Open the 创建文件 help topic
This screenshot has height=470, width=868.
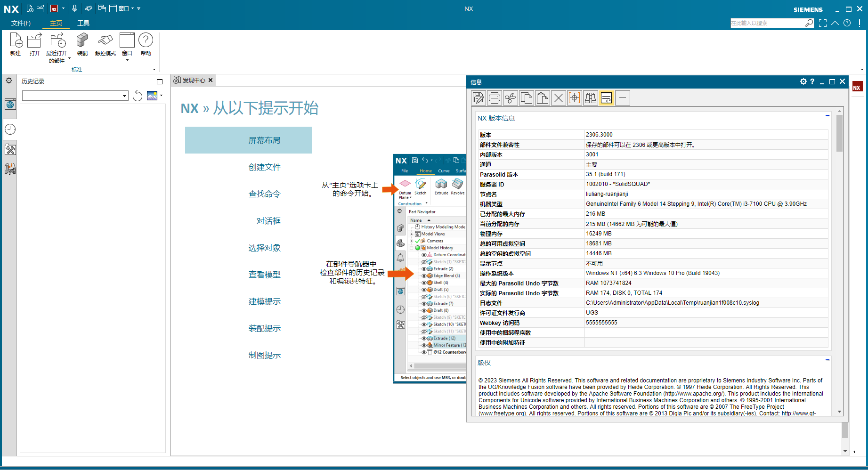264,167
